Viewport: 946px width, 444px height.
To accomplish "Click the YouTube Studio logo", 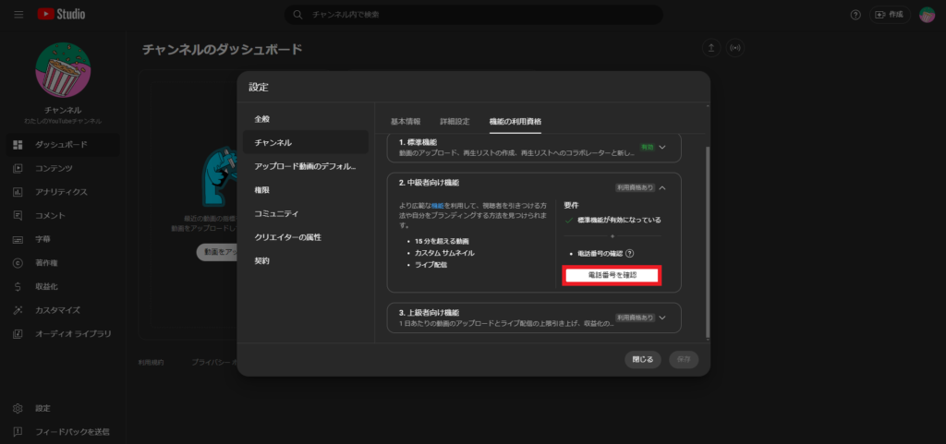I will point(61,15).
